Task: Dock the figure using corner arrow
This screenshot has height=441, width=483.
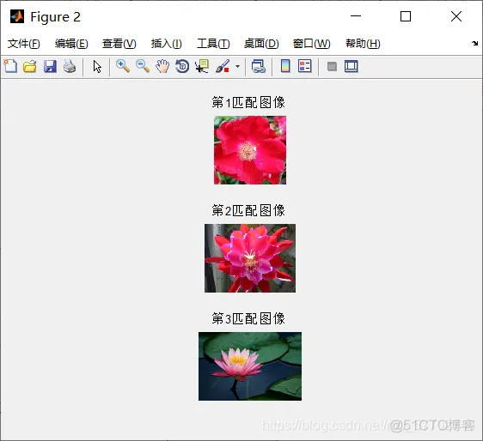Action: coord(474,44)
